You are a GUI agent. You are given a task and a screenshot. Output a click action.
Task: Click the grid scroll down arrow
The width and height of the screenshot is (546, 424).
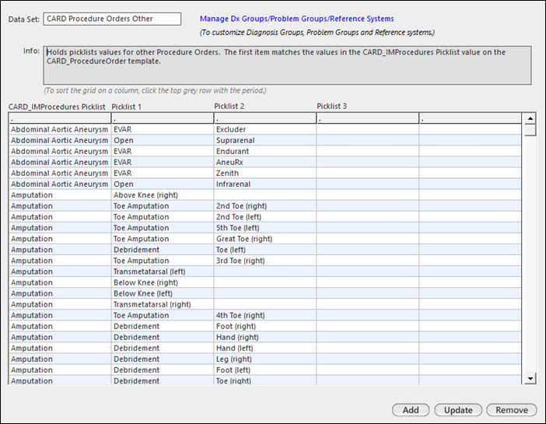pyautogui.click(x=530, y=378)
